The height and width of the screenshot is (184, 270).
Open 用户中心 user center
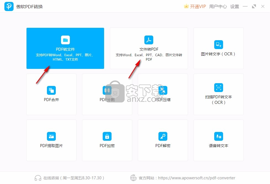click(218, 7)
